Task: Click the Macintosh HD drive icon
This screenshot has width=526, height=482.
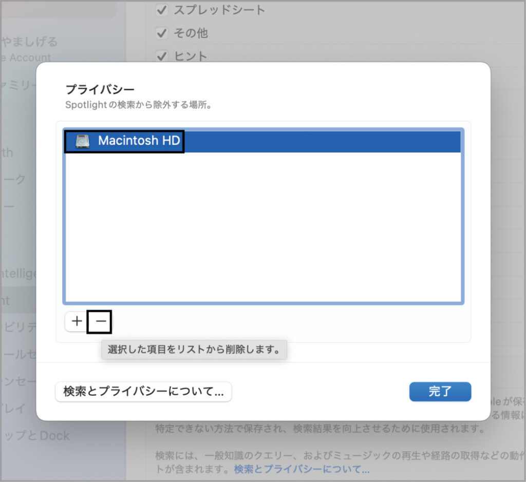Action: [83, 141]
